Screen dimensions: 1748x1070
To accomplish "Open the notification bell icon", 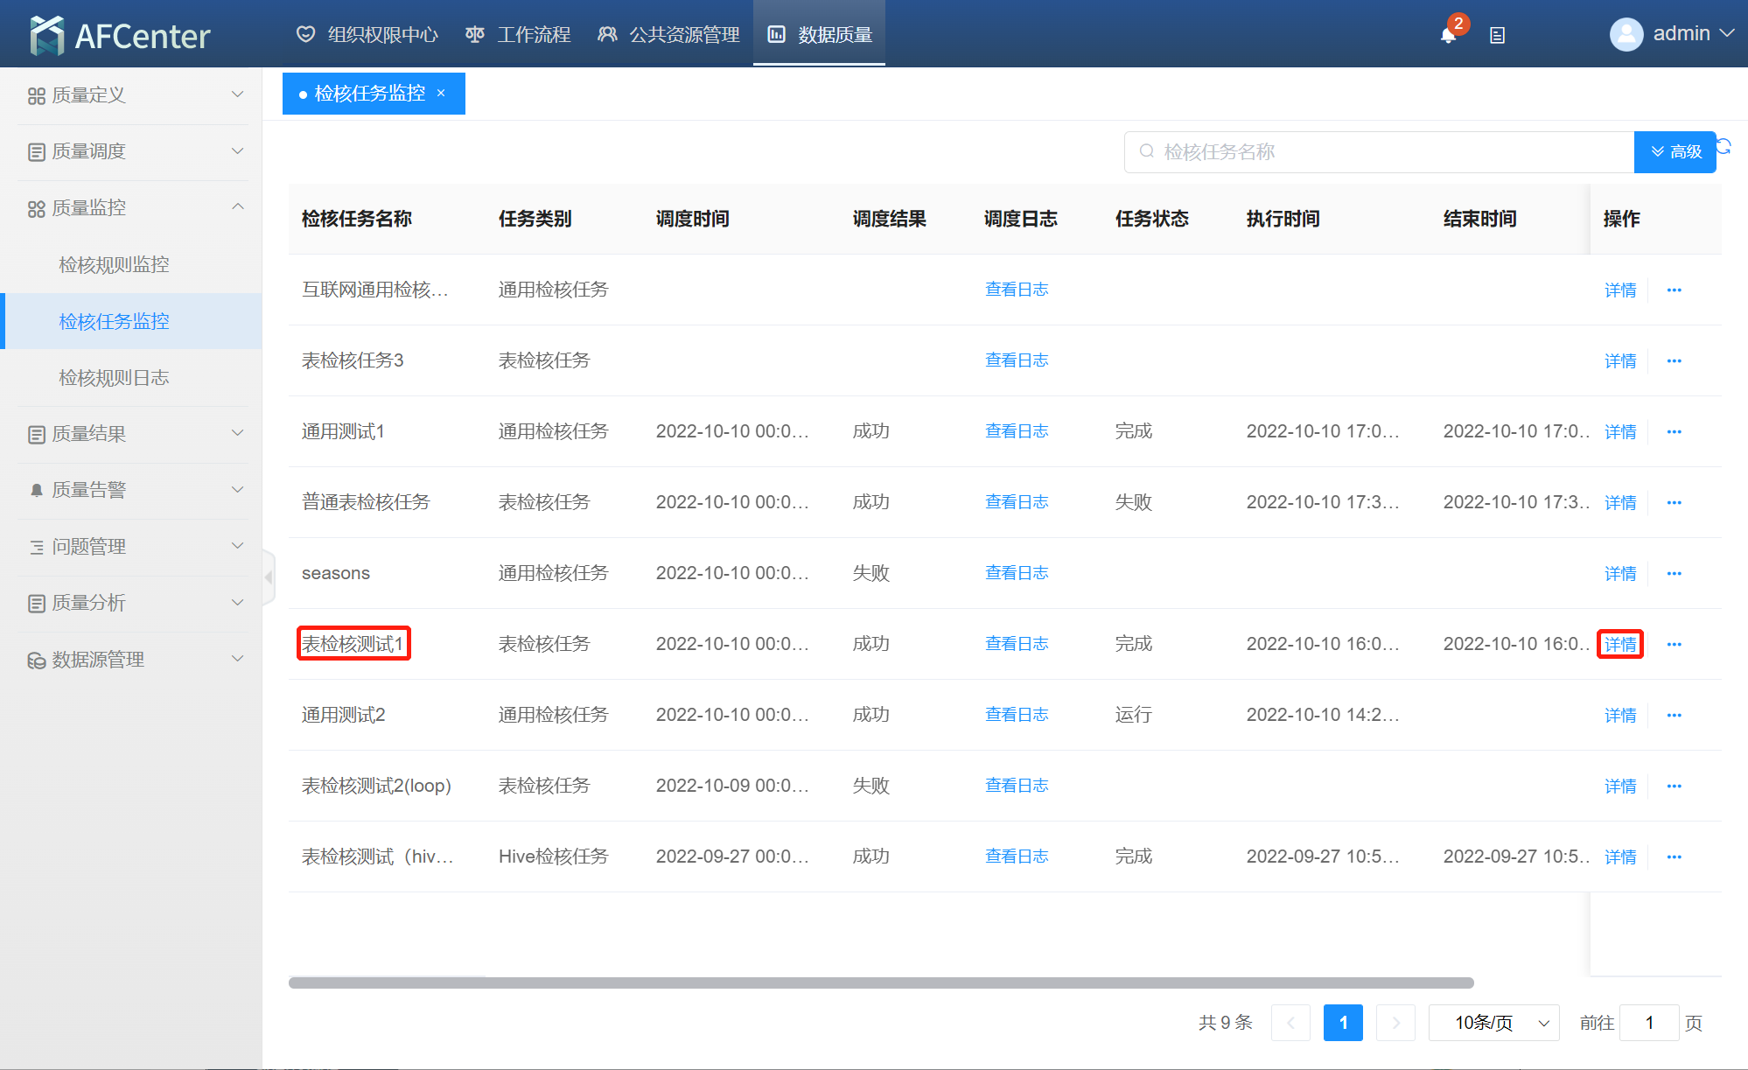I will coord(1448,35).
